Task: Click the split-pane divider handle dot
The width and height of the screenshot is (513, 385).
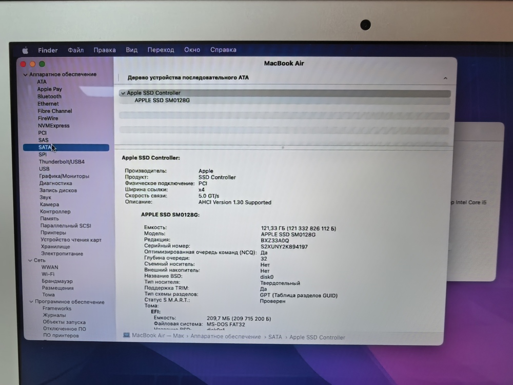Action: pyautogui.click(x=283, y=148)
